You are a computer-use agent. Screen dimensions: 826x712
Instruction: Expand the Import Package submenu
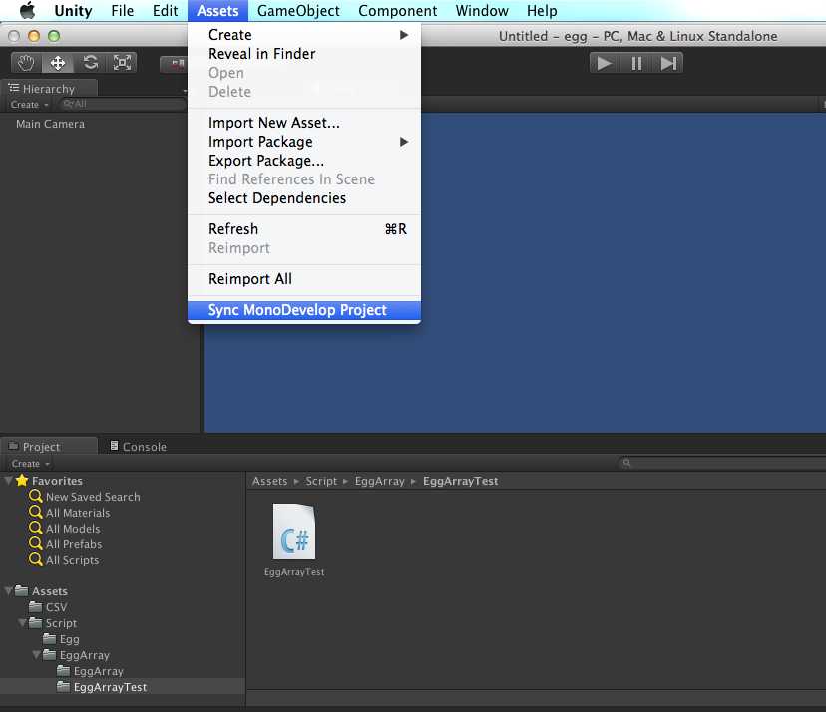[x=304, y=142]
